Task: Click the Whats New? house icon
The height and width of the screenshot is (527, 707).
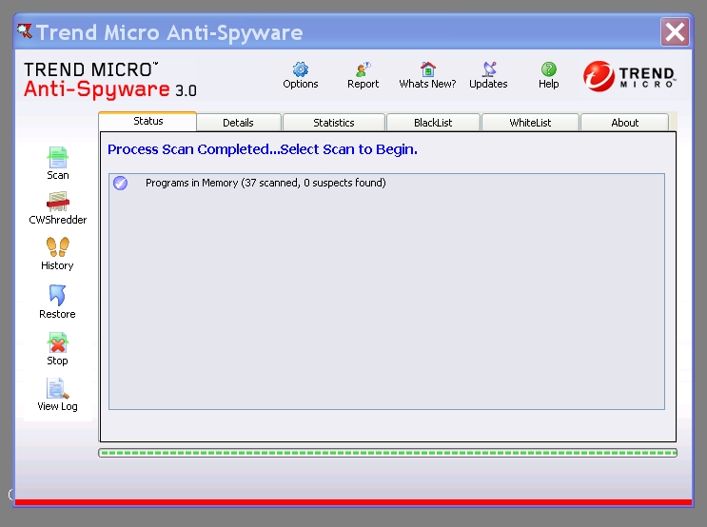Action: click(427, 69)
